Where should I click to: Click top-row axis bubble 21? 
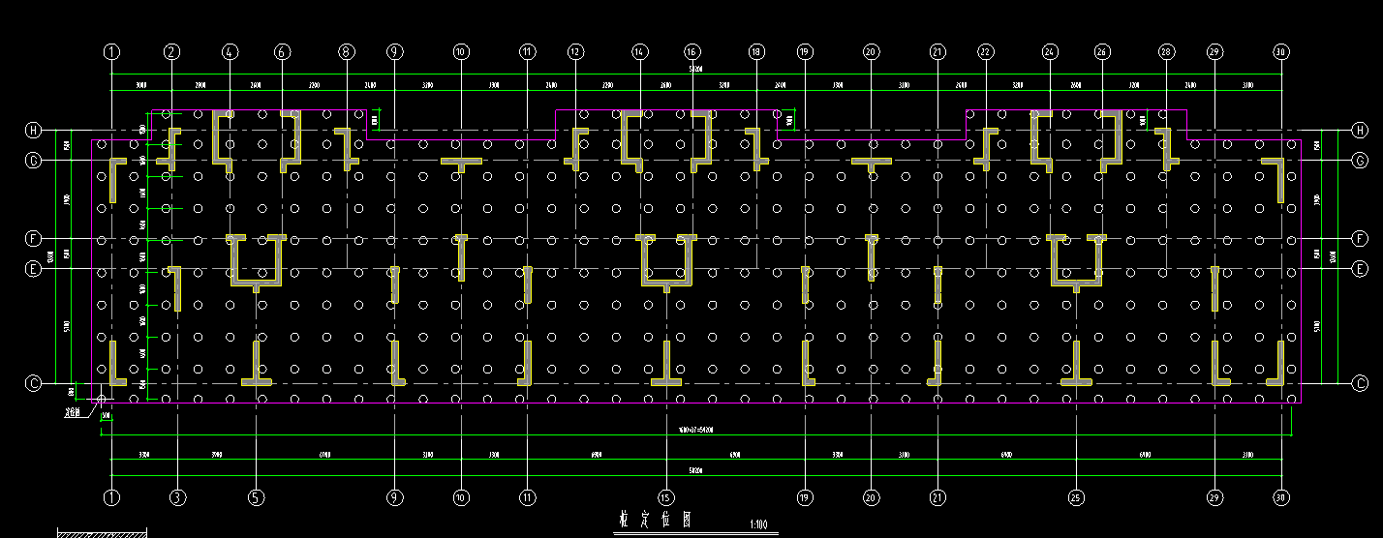pos(937,51)
